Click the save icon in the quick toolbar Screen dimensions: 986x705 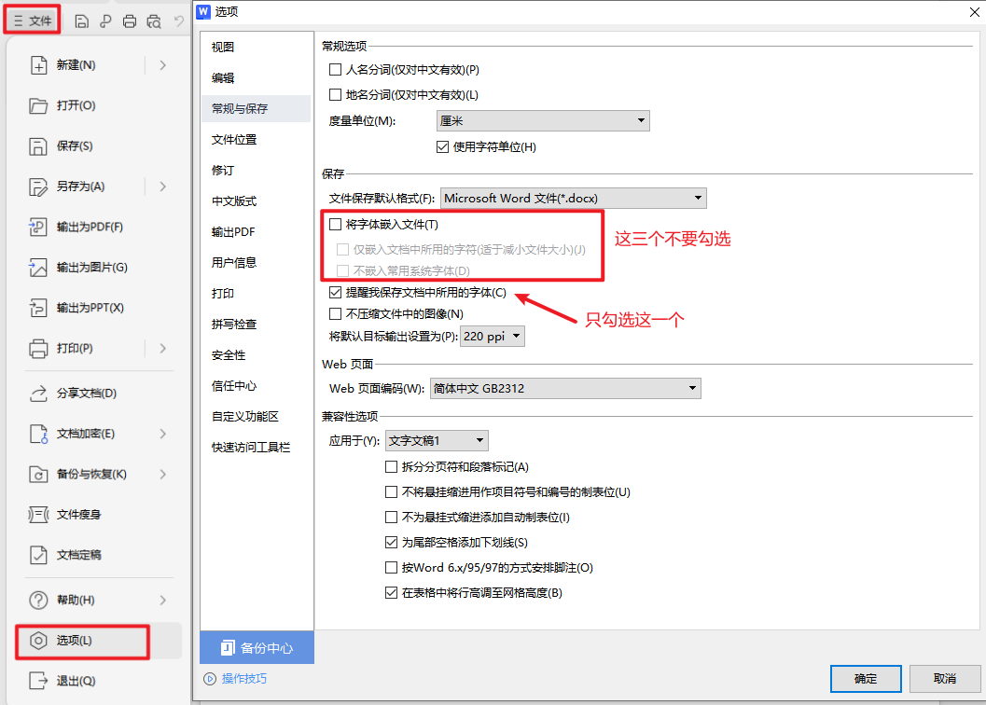tap(82, 21)
